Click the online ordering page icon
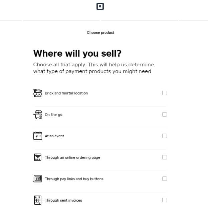 tap(38, 157)
